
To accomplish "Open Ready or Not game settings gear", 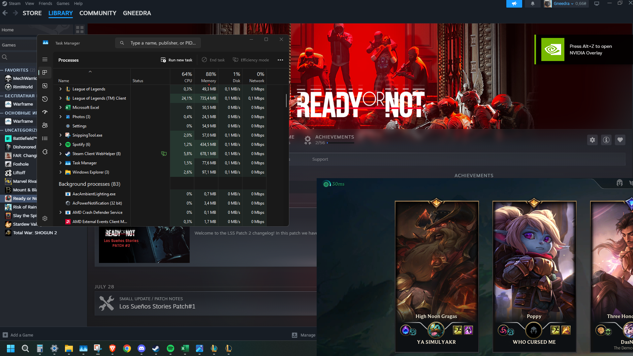I will [x=592, y=140].
